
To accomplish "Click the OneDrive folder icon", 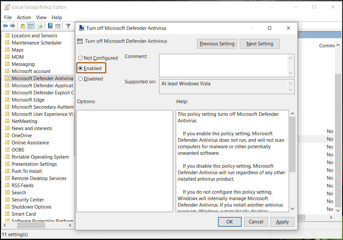I will coord(7,135).
